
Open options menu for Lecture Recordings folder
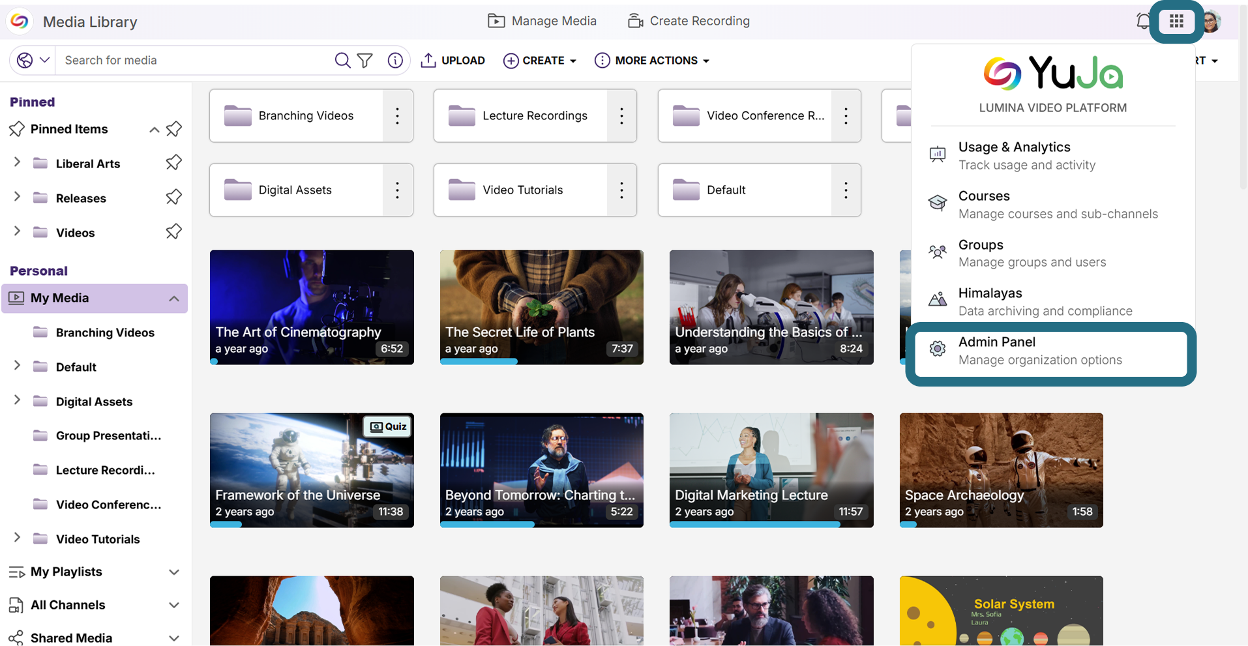(621, 116)
